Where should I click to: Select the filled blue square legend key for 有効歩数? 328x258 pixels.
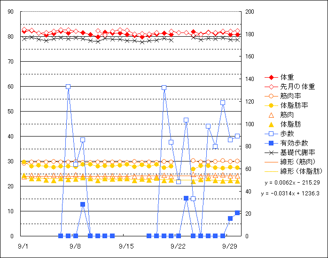(271, 143)
